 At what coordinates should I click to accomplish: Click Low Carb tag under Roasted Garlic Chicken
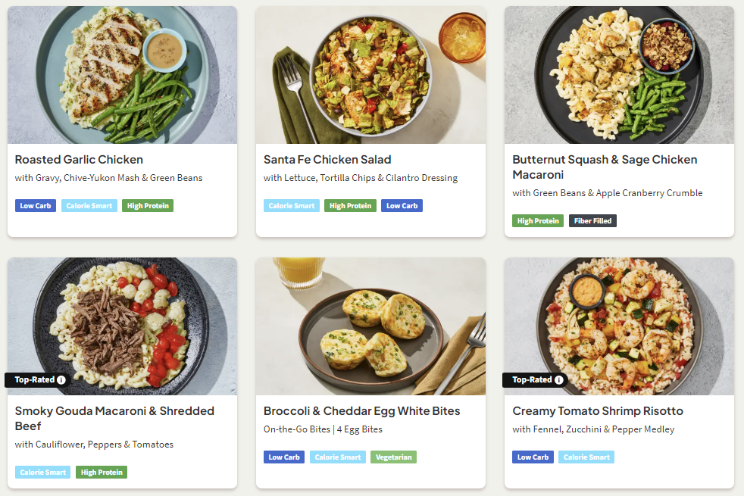pyautogui.click(x=36, y=206)
